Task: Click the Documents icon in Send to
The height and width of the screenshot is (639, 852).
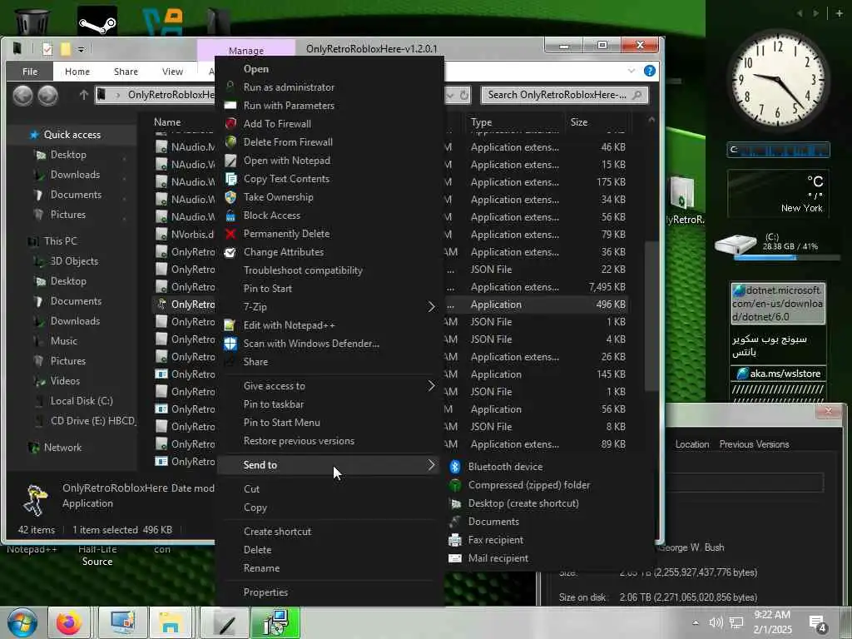Action: point(455,522)
